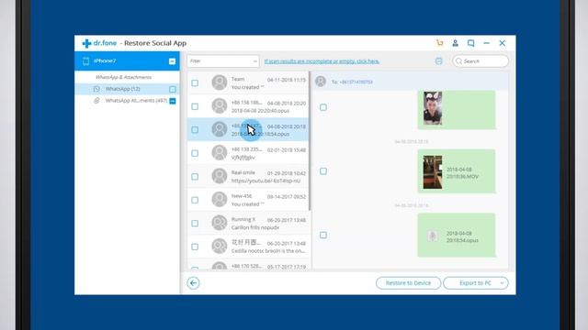
Task: Click the WhatsApp (12) clock icon
Action: (96, 89)
